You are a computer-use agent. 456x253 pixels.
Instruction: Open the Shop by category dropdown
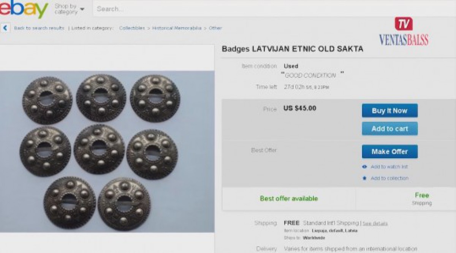(x=70, y=9)
